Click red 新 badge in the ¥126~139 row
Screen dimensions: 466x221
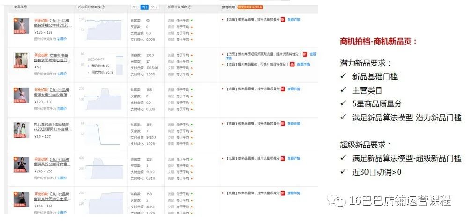pyautogui.click(x=282, y=20)
